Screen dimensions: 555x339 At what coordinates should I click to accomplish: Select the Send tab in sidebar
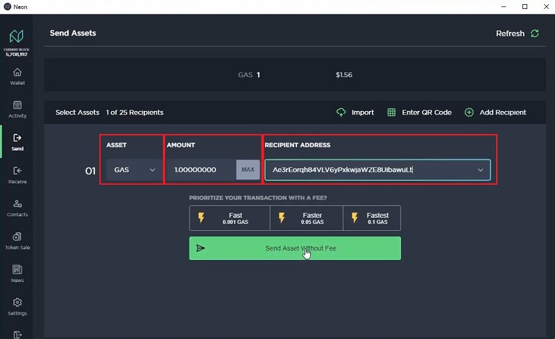17,141
